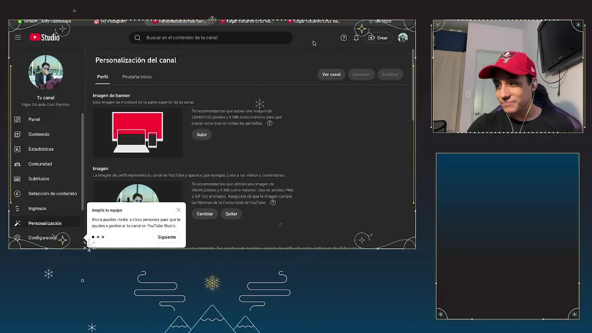The width and height of the screenshot is (592, 333).
Task: Select the Perfil tab
Action: (x=102, y=77)
